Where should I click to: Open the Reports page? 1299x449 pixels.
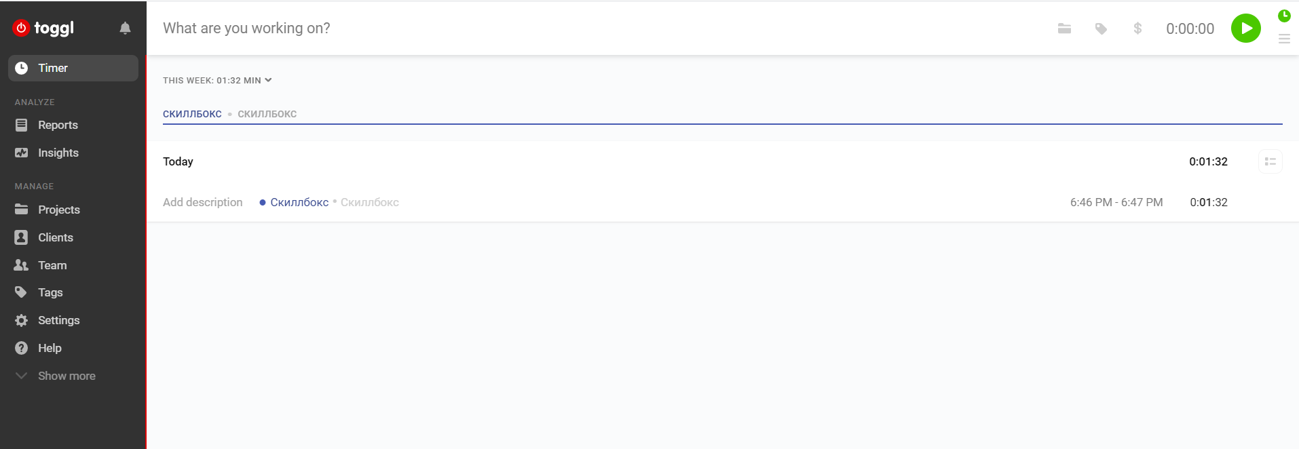pyautogui.click(x=58, y=125)
